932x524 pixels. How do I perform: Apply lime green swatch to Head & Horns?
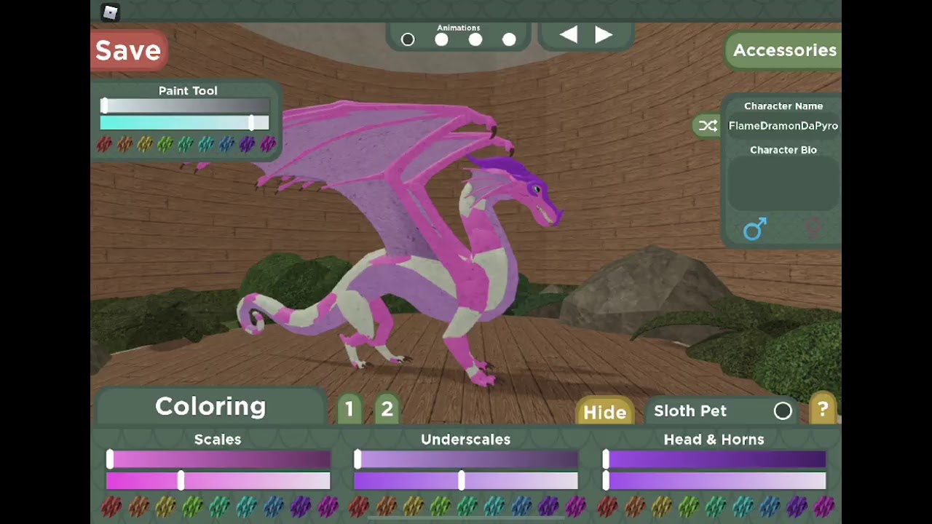tap(688, 506)
